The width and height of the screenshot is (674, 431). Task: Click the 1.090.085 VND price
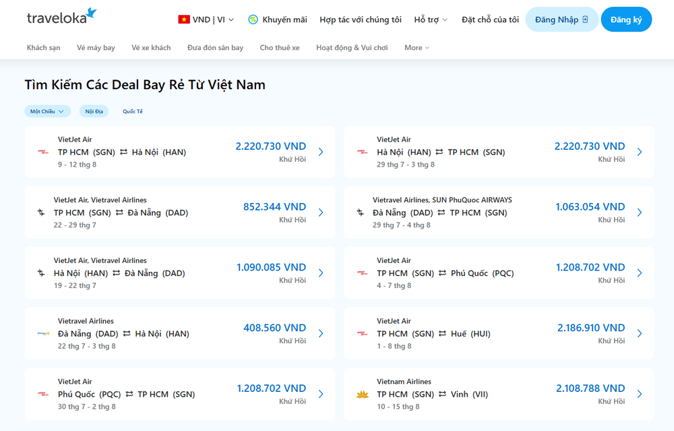click(271, 267)
